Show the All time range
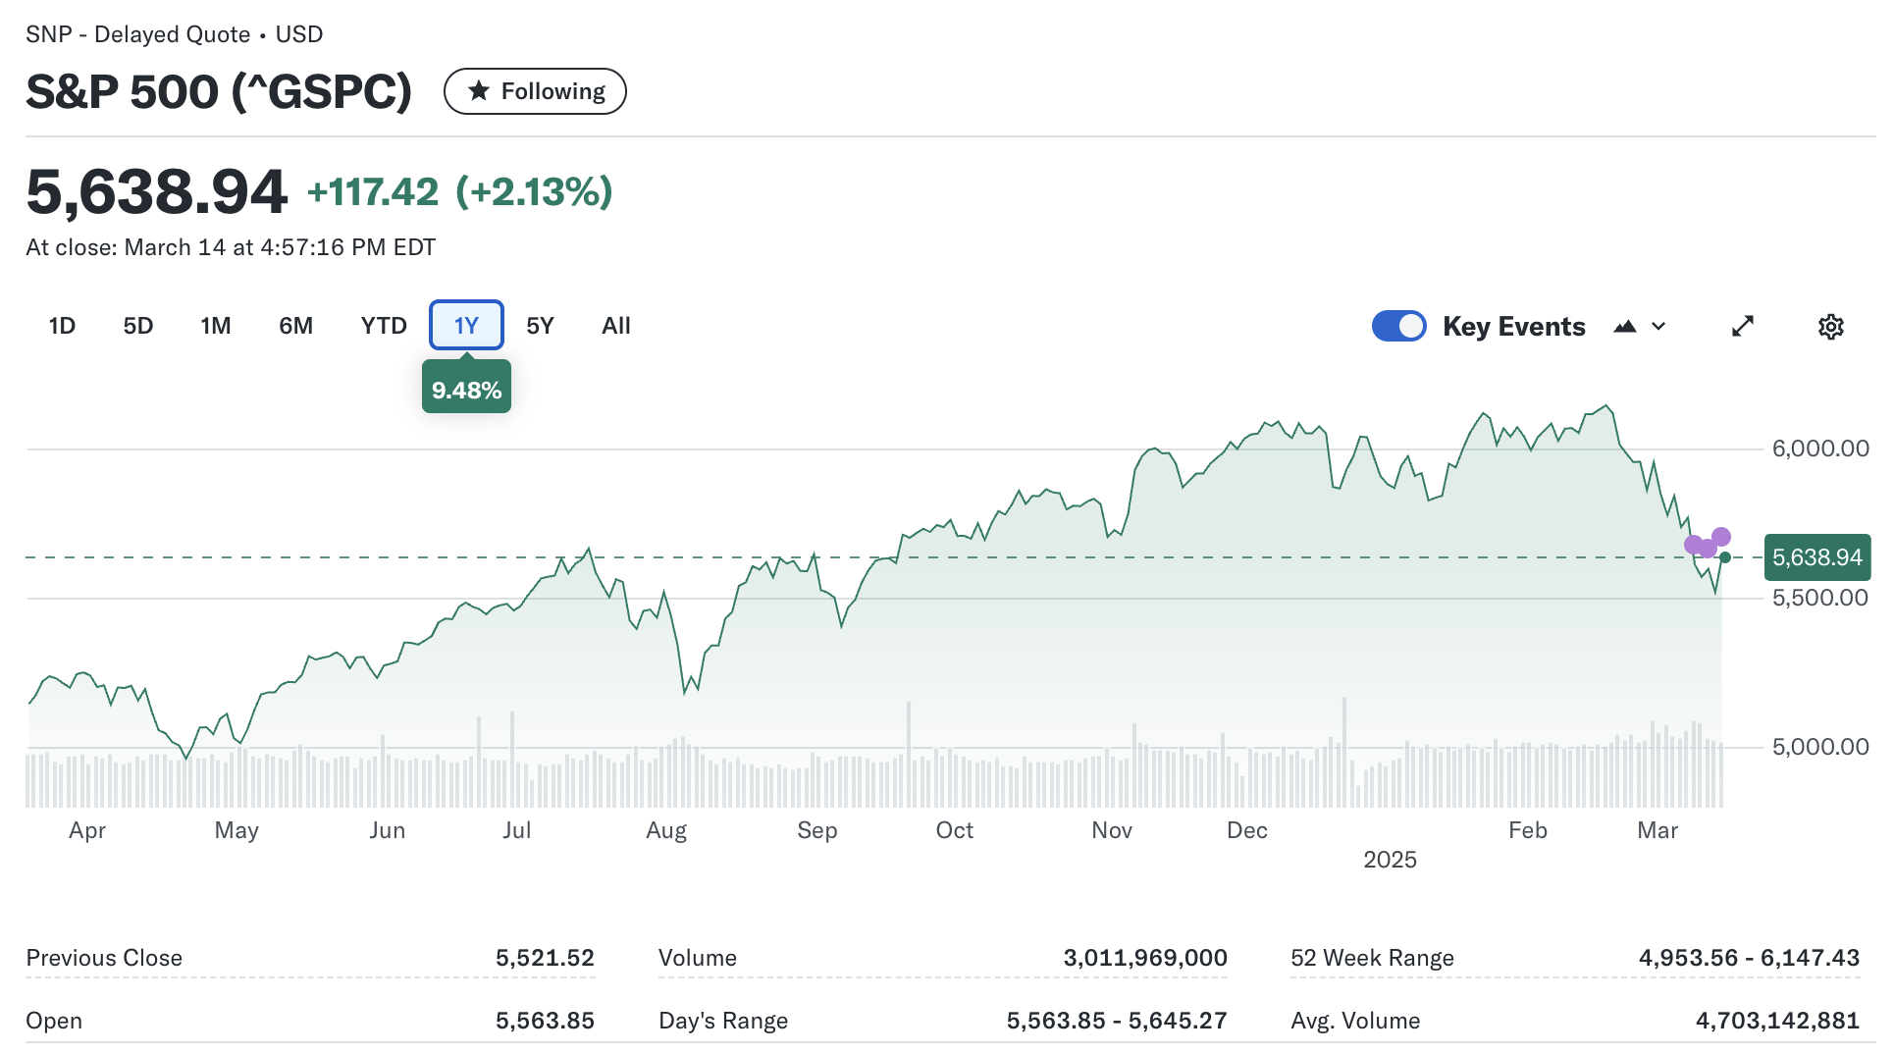 coord(616,326)
